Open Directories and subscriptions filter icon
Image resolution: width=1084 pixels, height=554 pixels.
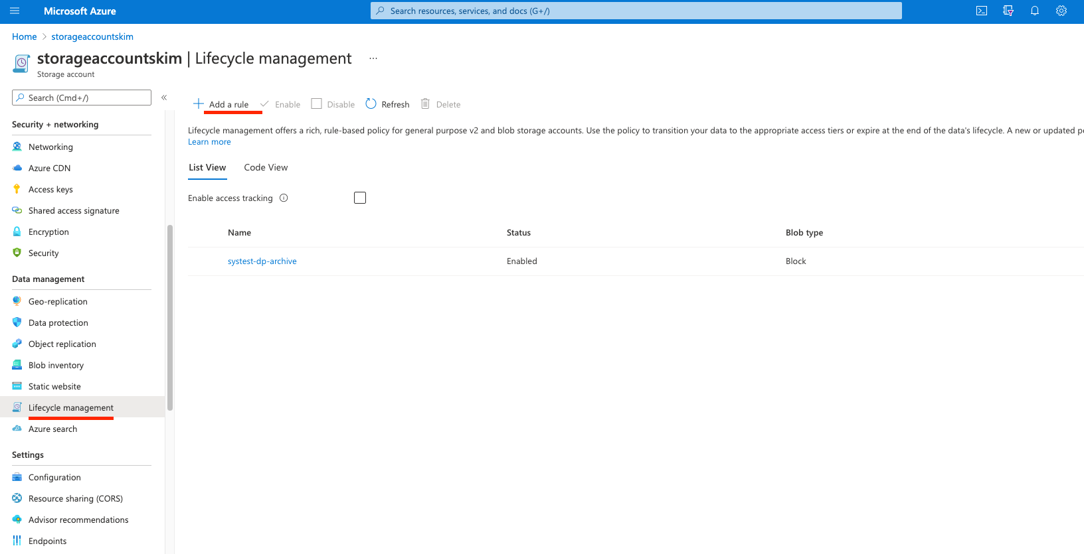pyautogui.click(x=1008, y=11)
